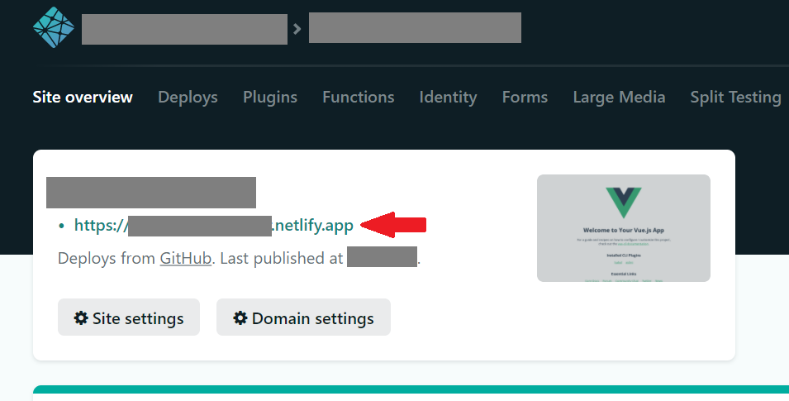Image resolution: width=789 pixels, height=401 pixels.
Task: Click the redacted team name breadcrumb
Action: pos(185,29)
